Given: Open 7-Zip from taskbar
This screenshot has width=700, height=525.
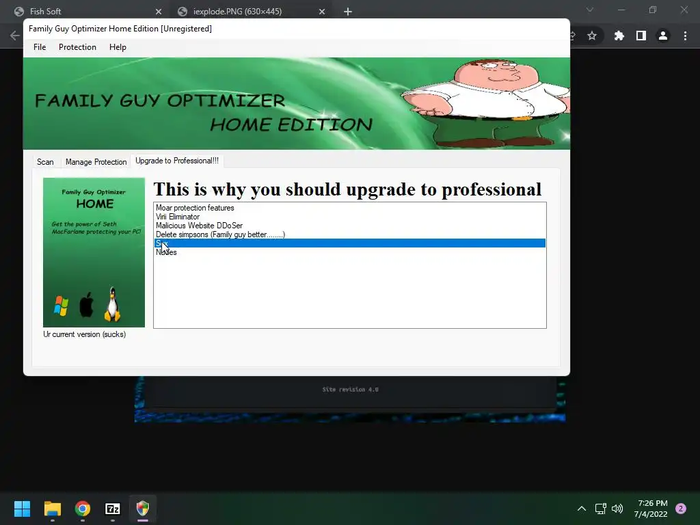Looking at the screenshot, I should tap(113, 509).
